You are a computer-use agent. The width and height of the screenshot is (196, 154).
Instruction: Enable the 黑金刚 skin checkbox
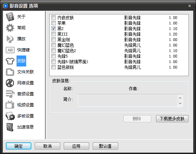tap(53, 39)
